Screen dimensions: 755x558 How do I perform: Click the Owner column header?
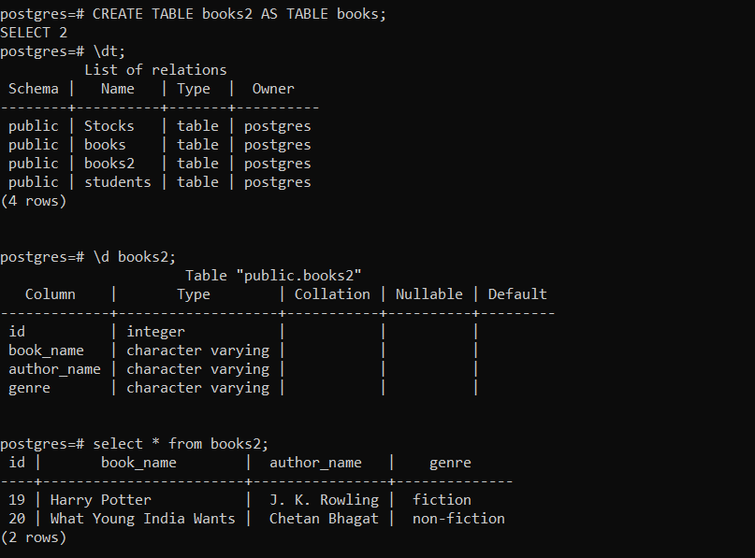[x=272, y=89]
